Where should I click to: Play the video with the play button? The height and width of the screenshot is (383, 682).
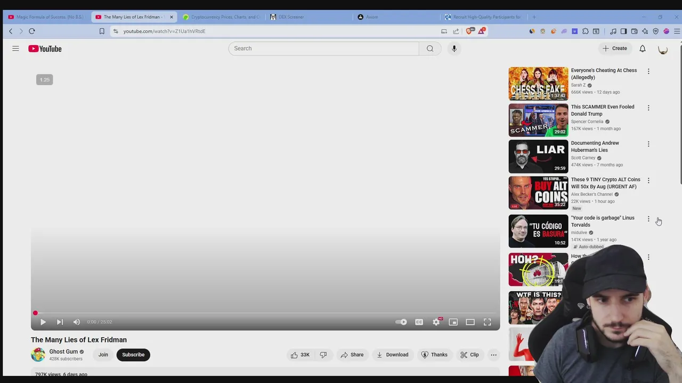(x=43, y=322)
